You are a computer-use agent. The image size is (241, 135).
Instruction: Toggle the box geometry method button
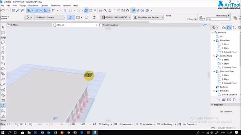point(78,18)
